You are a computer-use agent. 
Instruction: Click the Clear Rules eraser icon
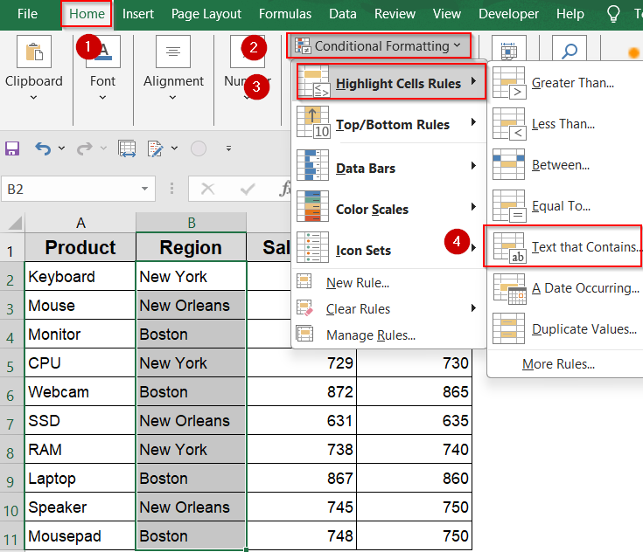(304, 308)
